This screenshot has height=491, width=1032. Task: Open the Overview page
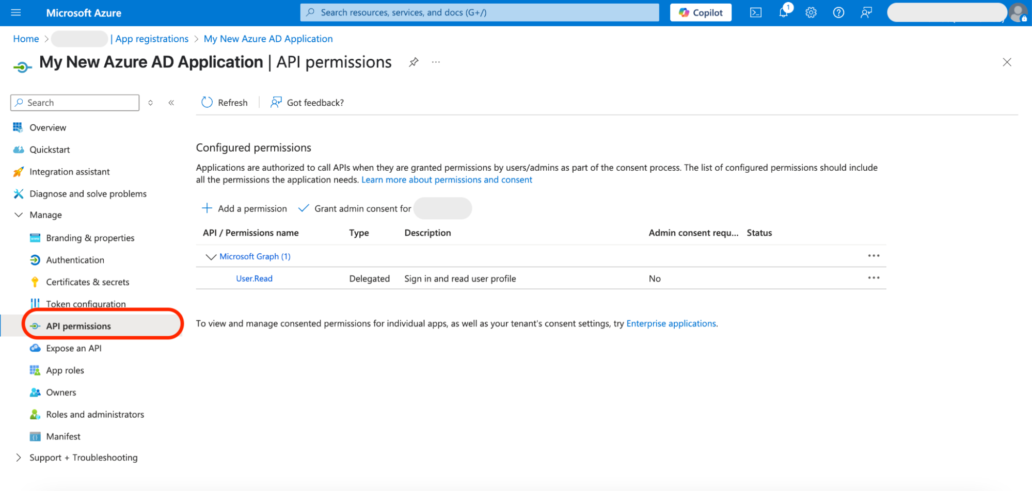point(48,127)
